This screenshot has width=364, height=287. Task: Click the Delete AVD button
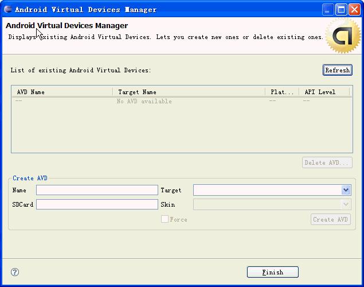tap(327, 162)
